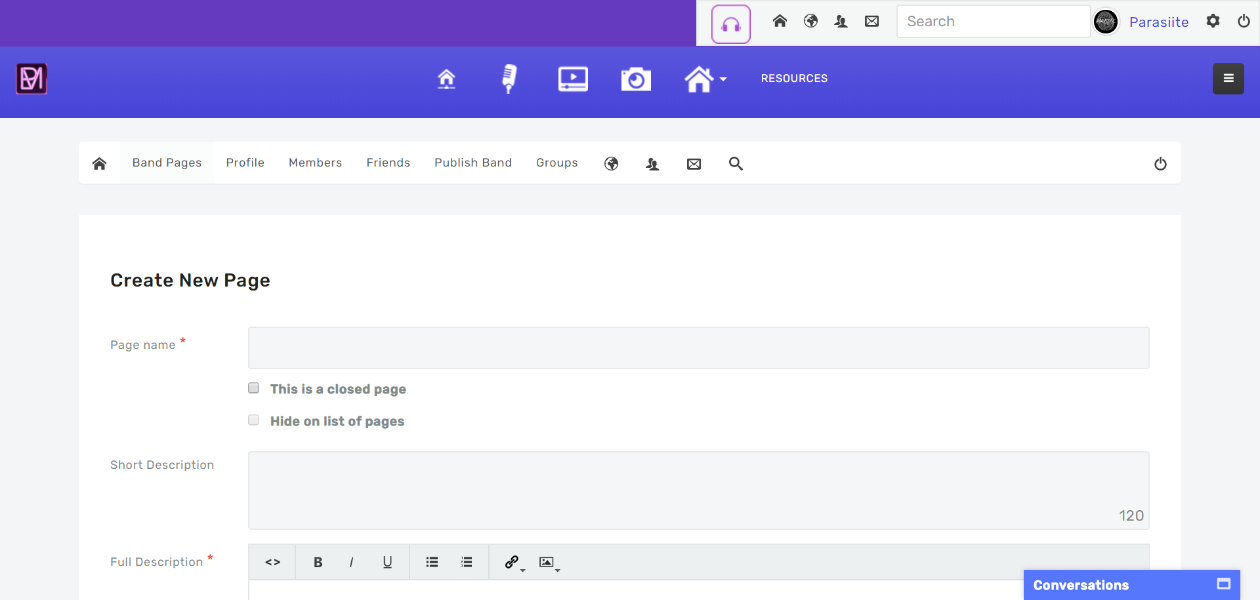Open the video player icon in navigation
The image size is (1260, 600).
coord(572,79)
